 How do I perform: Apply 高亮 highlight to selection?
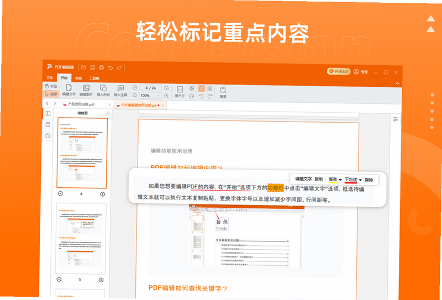(x=333, y=180)
